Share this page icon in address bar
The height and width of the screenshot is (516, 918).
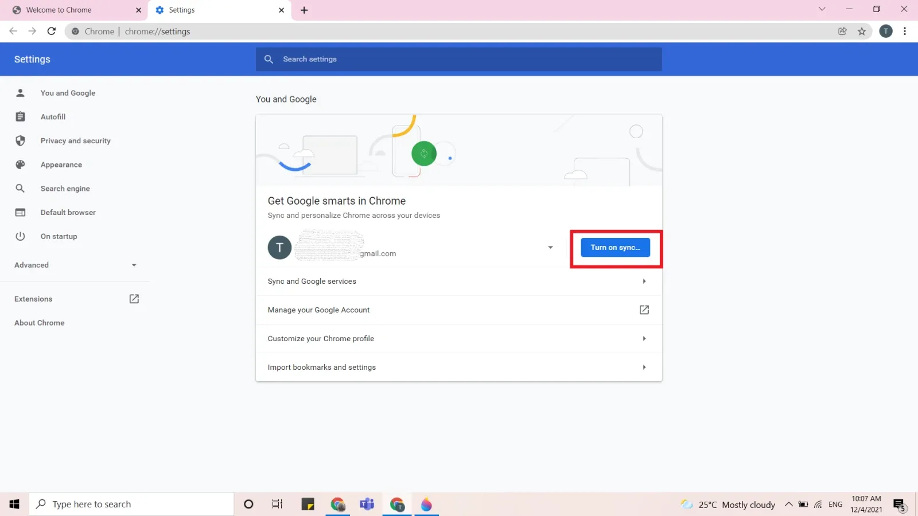click(842, 32)
